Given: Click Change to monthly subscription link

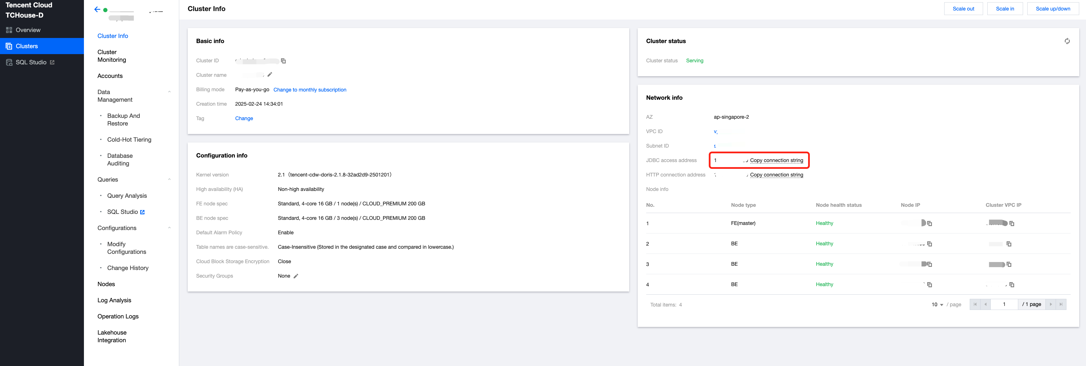Looking at the screenshot, I should 309,90.
